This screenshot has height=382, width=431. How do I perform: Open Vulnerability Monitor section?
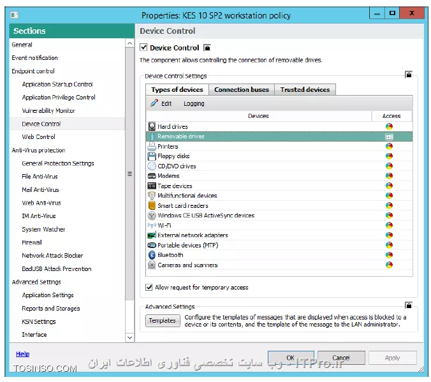(48, 110)
